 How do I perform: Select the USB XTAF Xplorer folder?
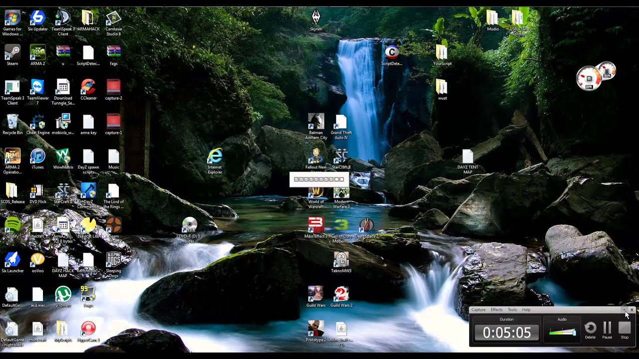pyautogui.click(x=518, y=23)
